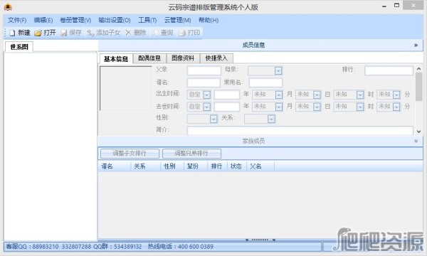
Task: Open the 出生时间 day dropdown
Action: (317, 95)
